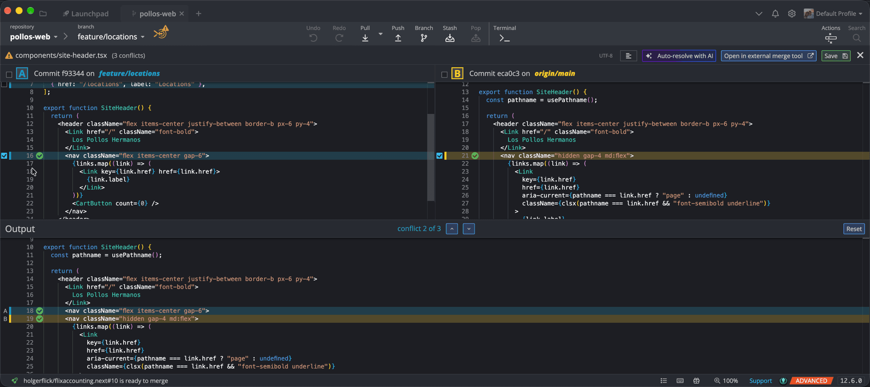Open the Support link
This screenshot has width=870, height=387.
(x=760, y=381)
